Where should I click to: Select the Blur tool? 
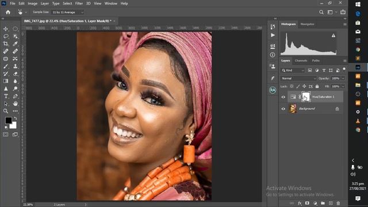tap(16, 81)
